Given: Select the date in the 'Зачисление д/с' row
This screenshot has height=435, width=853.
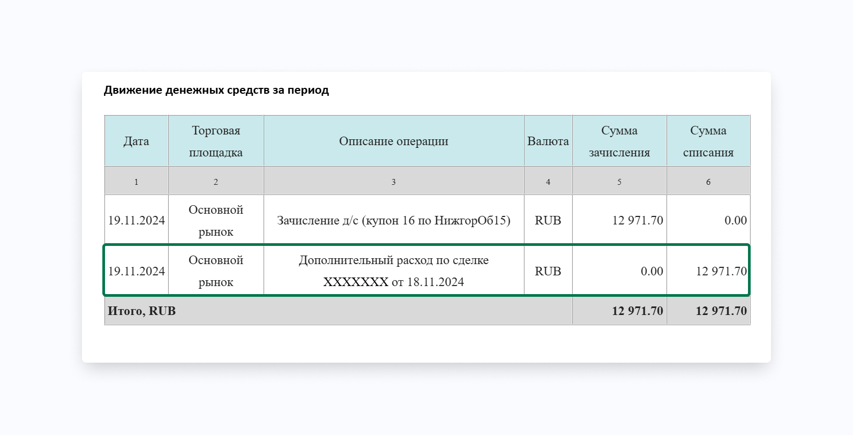Looking at the screenshot, I should pyautogui.click(x=136, y=220).
